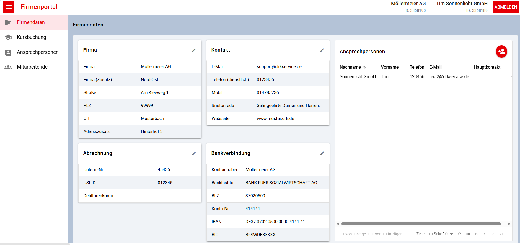The height and width of the screenshot is (245, 520).
Task: Click the ABMELDEN logout button
Action: tap(506, 7)
